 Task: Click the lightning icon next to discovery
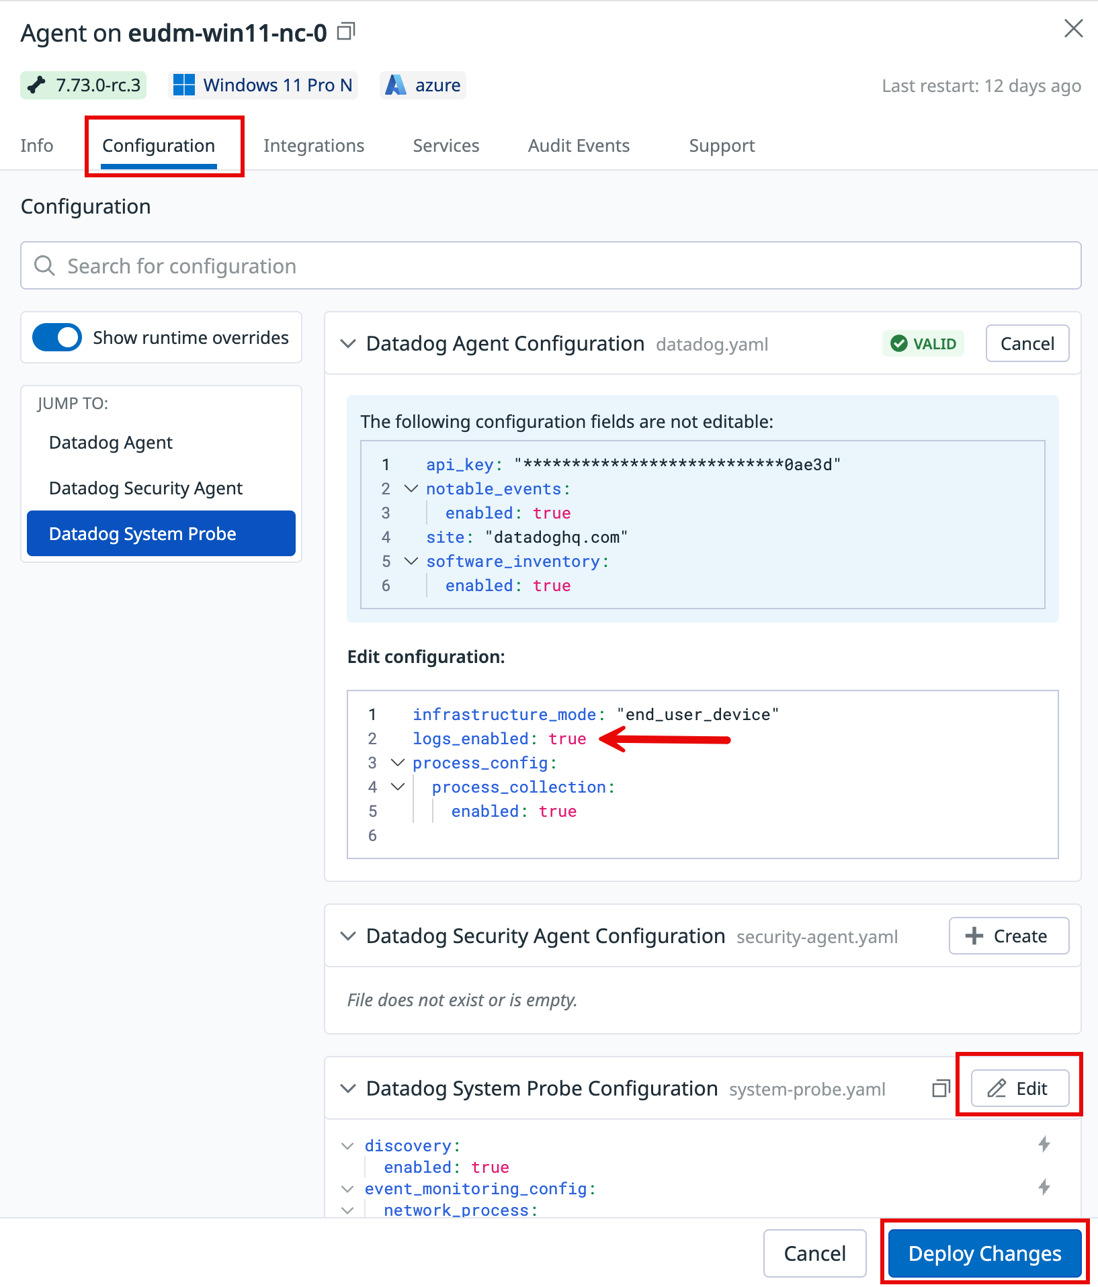click(x=1044, y=1144)
